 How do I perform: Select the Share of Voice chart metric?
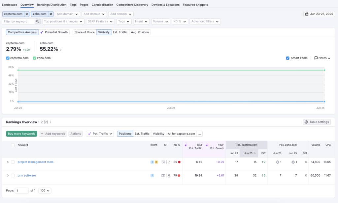[84, 32]
